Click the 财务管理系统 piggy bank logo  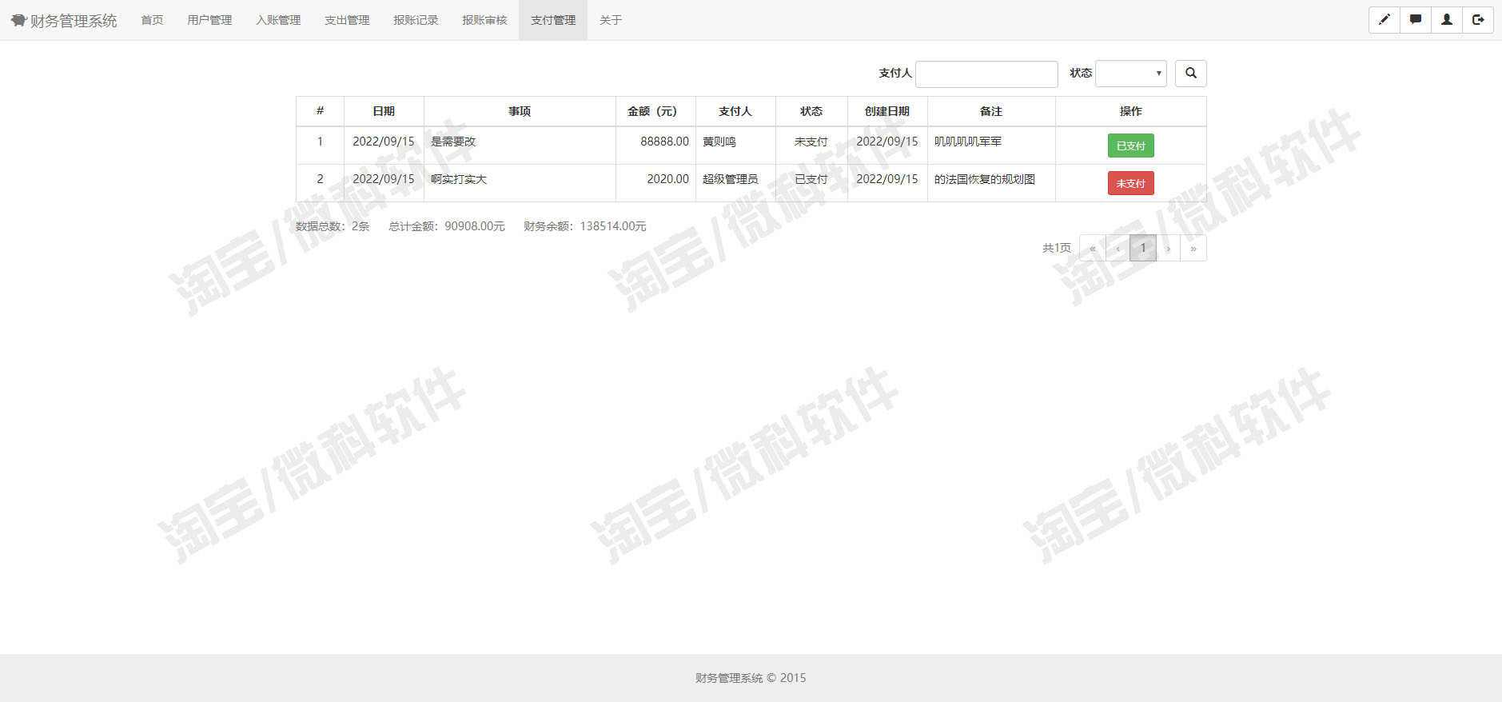click(64, 20)
